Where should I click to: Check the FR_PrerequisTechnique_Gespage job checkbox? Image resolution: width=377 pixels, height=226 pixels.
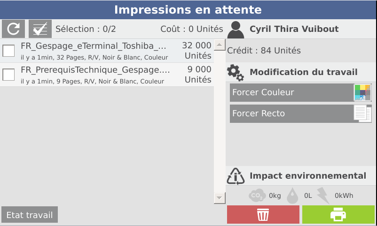pos(8,75)
